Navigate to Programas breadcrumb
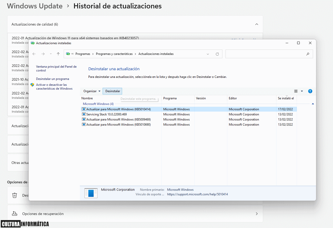The width and height of the screenshot is (333, 228). [83, 54]
